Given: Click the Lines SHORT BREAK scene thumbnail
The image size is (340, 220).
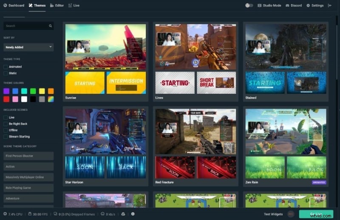Looking at the screenshot, I should pos(216,83).
